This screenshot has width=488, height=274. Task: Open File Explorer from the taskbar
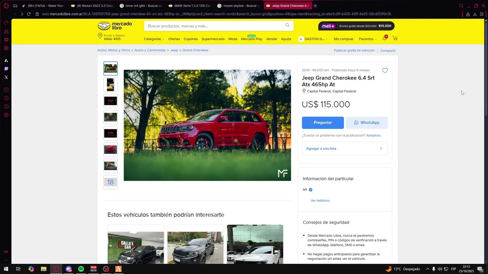pyautogui.click(x=43, y=269)
